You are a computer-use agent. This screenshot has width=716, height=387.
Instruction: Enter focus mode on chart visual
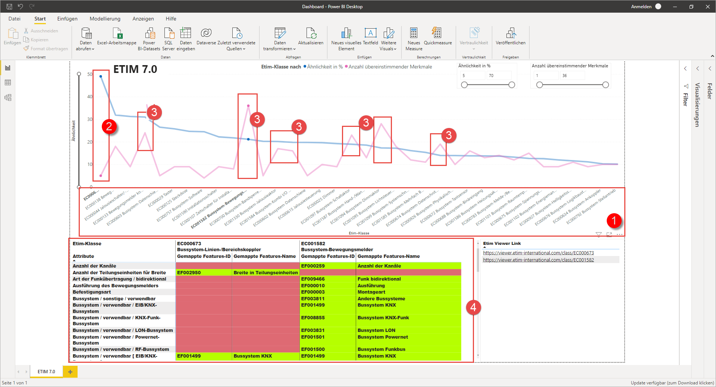(609, 234)
